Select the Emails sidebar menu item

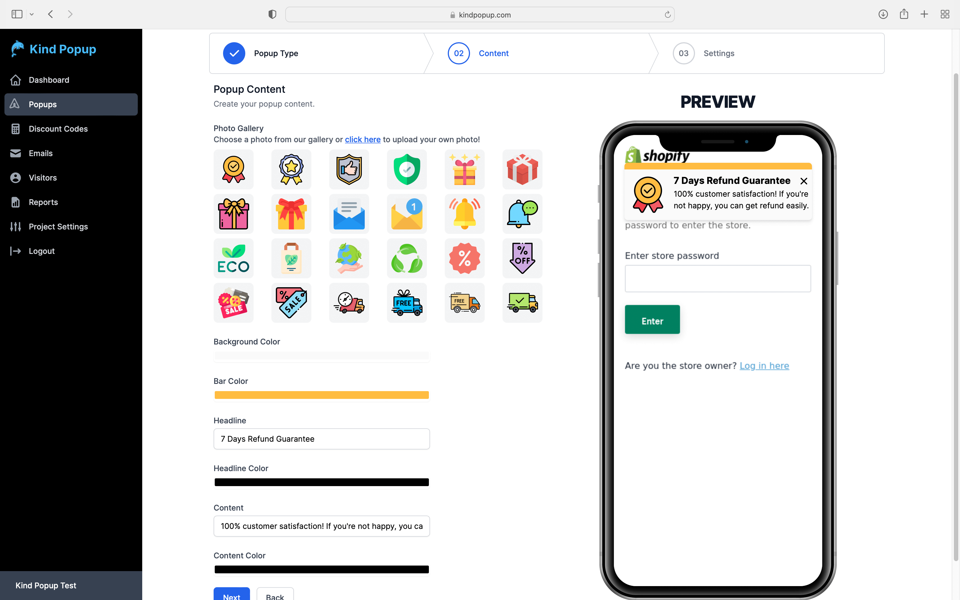click(x=40, y=153)
